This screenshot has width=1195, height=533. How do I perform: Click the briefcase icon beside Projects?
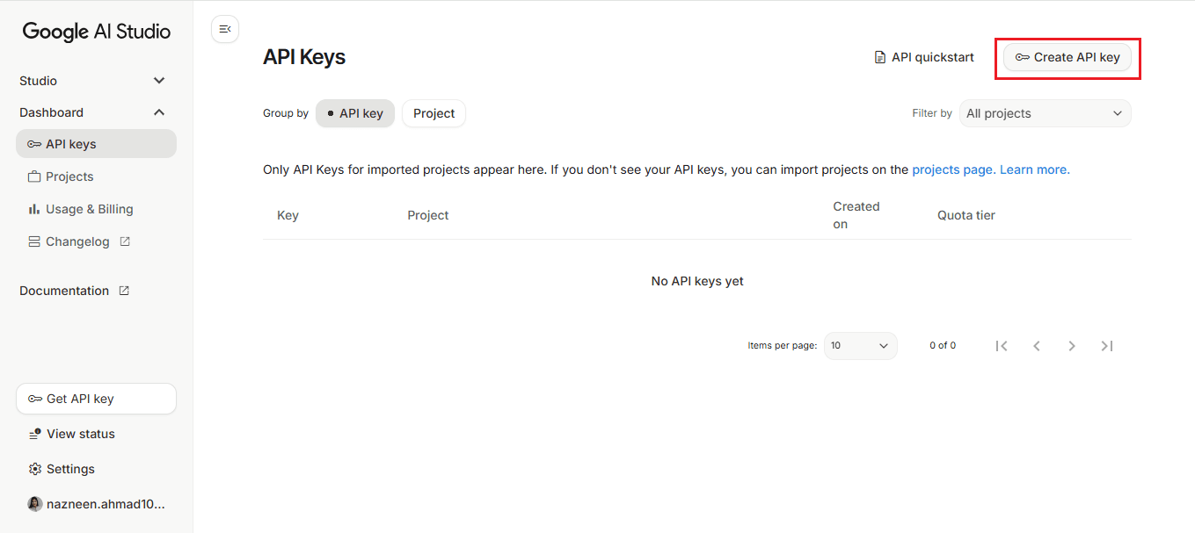pos(34,176)
